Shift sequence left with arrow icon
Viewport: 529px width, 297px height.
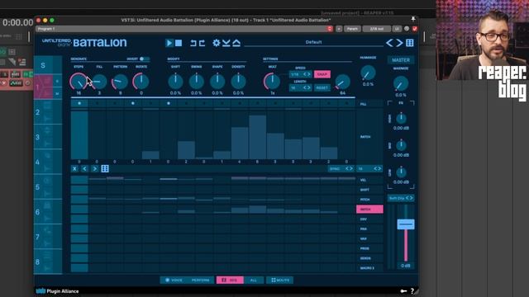(x=84, y=168)
